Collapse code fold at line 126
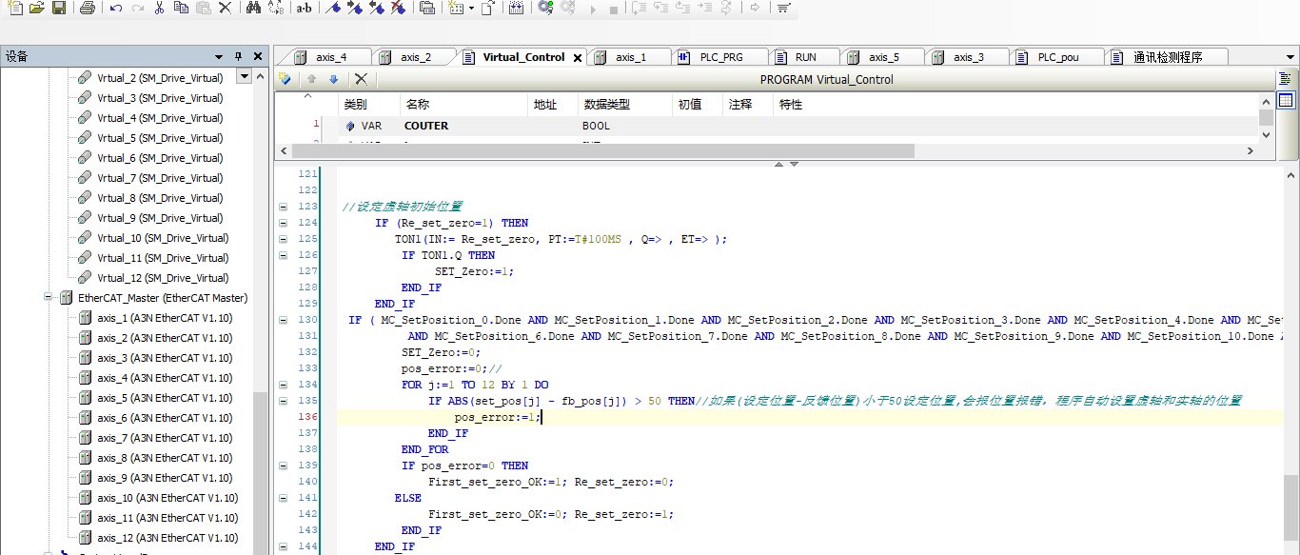The width and height of the screenshot is (1300, 555). 283,255
